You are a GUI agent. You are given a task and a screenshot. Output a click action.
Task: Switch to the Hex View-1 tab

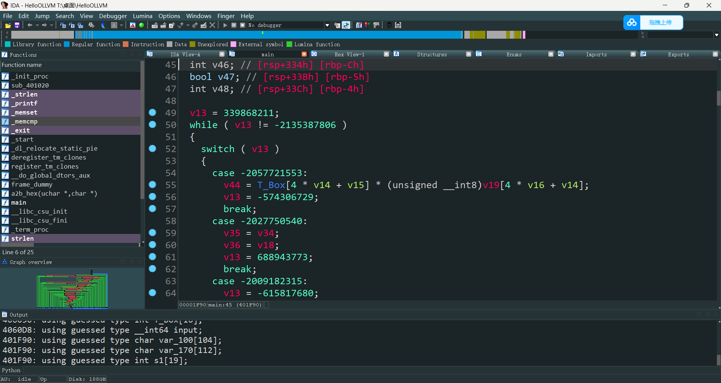point(350,54)
